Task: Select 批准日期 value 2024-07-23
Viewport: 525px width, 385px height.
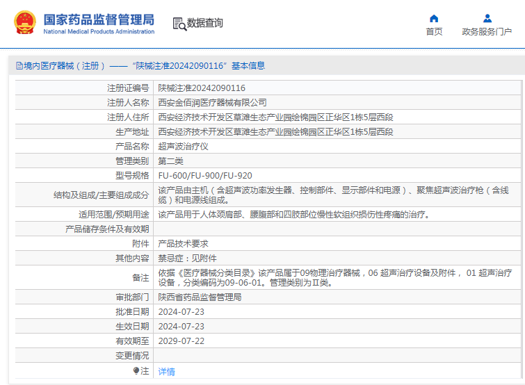Action: coord(181,312)
